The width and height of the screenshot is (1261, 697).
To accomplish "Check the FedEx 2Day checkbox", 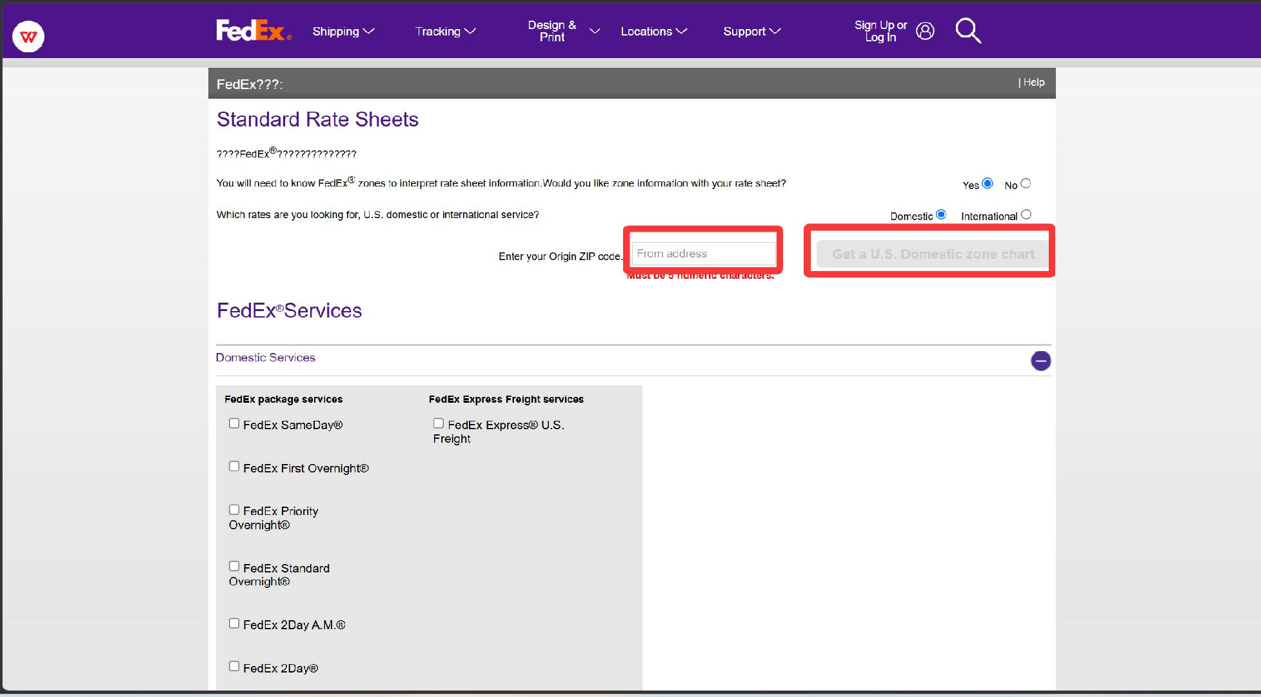I will [x=234, y=666].
